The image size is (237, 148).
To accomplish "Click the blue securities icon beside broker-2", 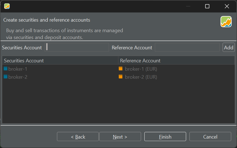I will tap(6, 77).
